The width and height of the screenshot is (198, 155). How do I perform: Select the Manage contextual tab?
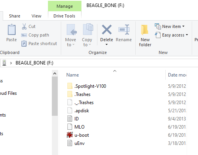tap(65, 6)
